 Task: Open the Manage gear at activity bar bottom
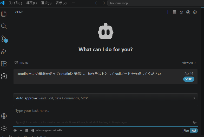pos(4,128)
